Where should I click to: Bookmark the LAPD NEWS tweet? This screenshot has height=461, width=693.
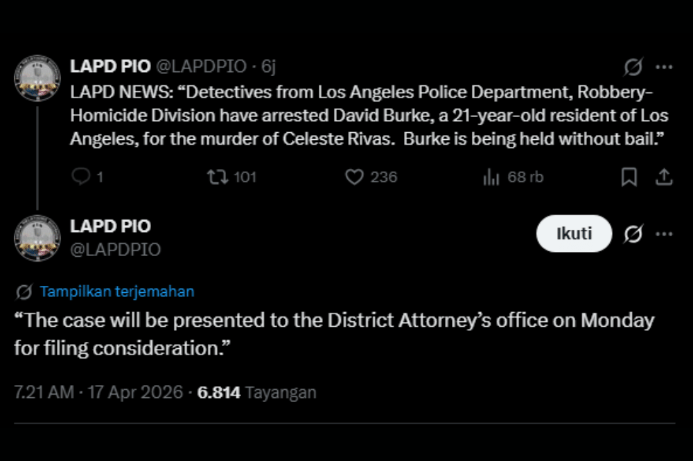coord(628,177)
